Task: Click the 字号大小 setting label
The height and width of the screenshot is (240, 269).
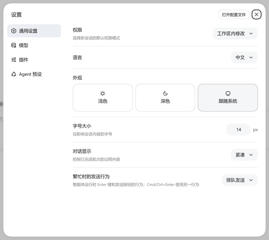Action: pos(82,126)
